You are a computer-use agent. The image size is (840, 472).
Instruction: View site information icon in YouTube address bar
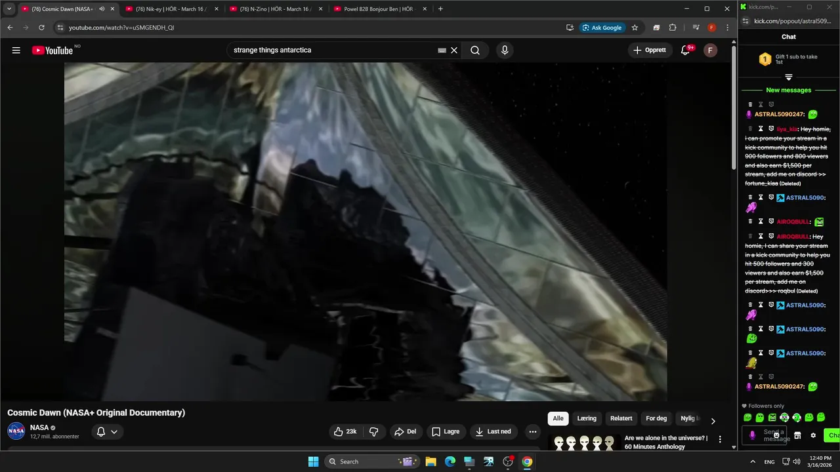(60, 28)
